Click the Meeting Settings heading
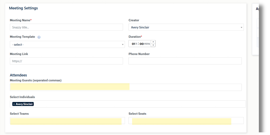The height and width of the screenshot is (135, 270). pos(23,8)
